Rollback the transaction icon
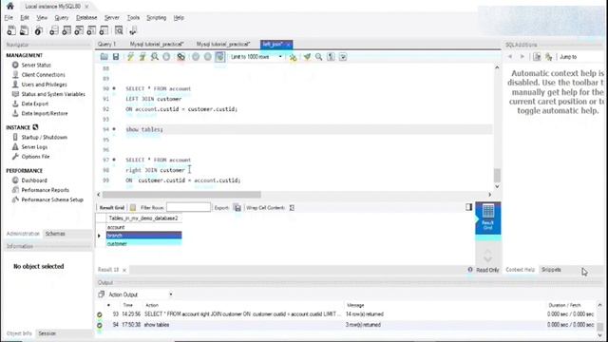This screenshot has width=608, height=342. tap(208, 57)
